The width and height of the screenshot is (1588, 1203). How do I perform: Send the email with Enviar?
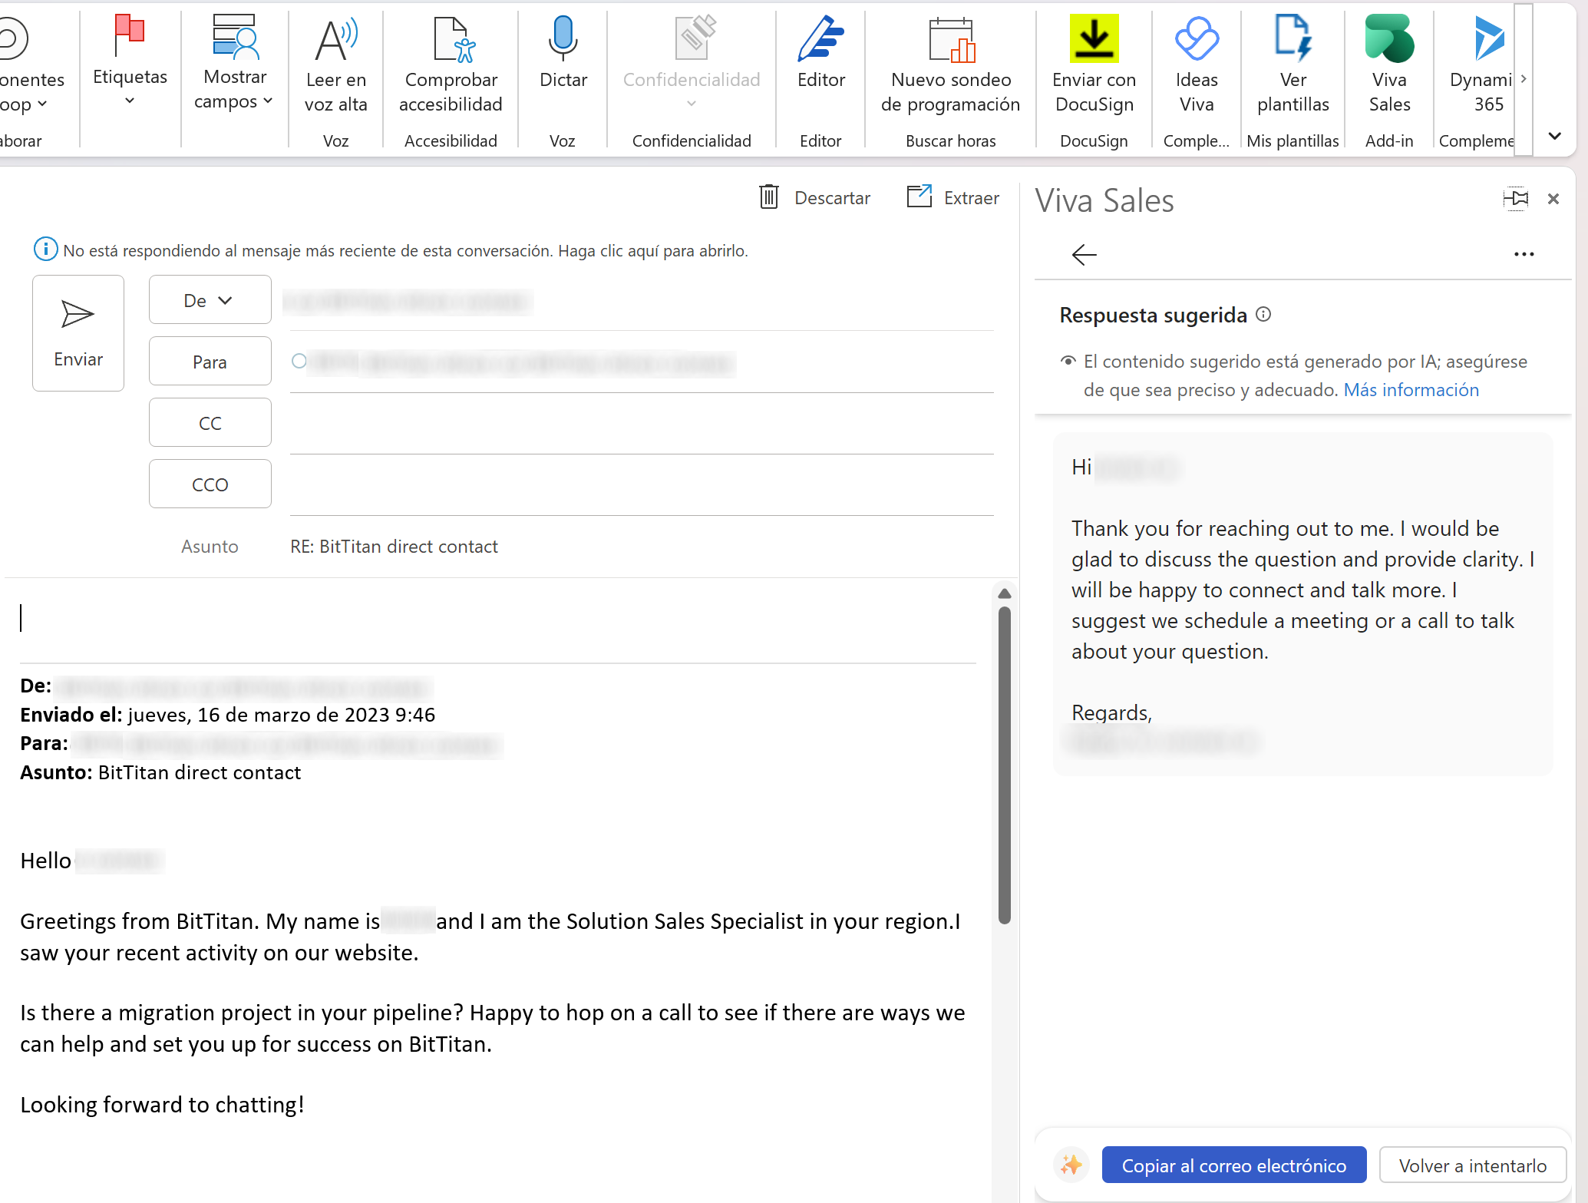coord(78,333)
